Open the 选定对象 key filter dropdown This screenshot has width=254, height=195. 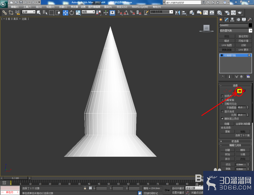pyautogui.click(x=194, y=188)
